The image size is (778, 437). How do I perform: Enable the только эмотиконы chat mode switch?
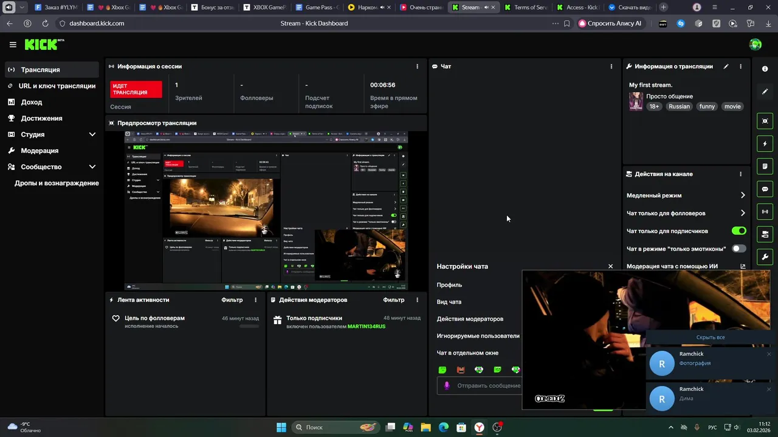(738, 248)
